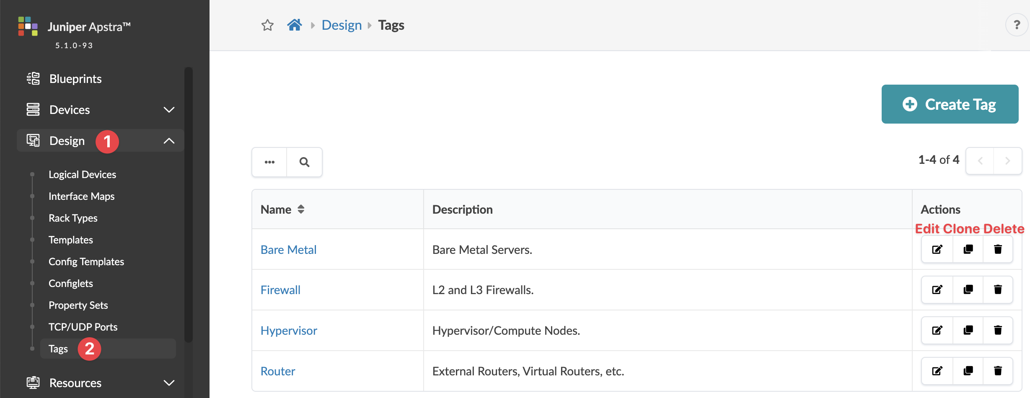Open Logical Devices in the sidebar
1030x398 pixels.
(82, 175)
